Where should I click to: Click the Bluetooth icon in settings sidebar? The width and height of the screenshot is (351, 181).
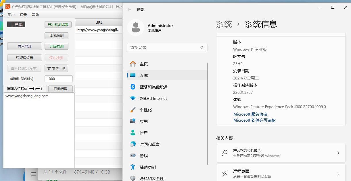coord(133,87)
